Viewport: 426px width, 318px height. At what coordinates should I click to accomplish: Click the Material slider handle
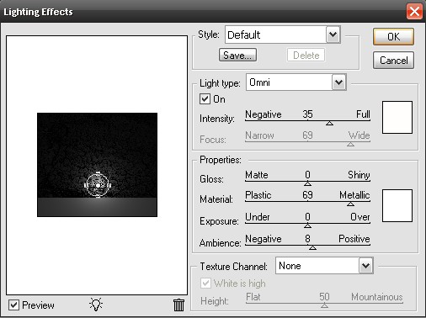[x=350, y=204]
